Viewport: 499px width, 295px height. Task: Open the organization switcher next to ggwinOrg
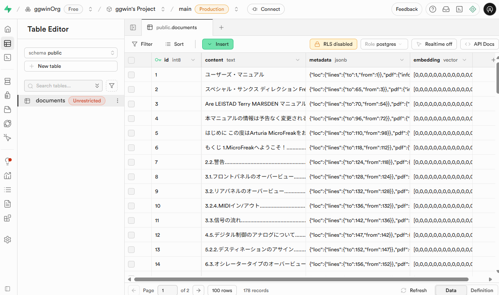[90, 9]
